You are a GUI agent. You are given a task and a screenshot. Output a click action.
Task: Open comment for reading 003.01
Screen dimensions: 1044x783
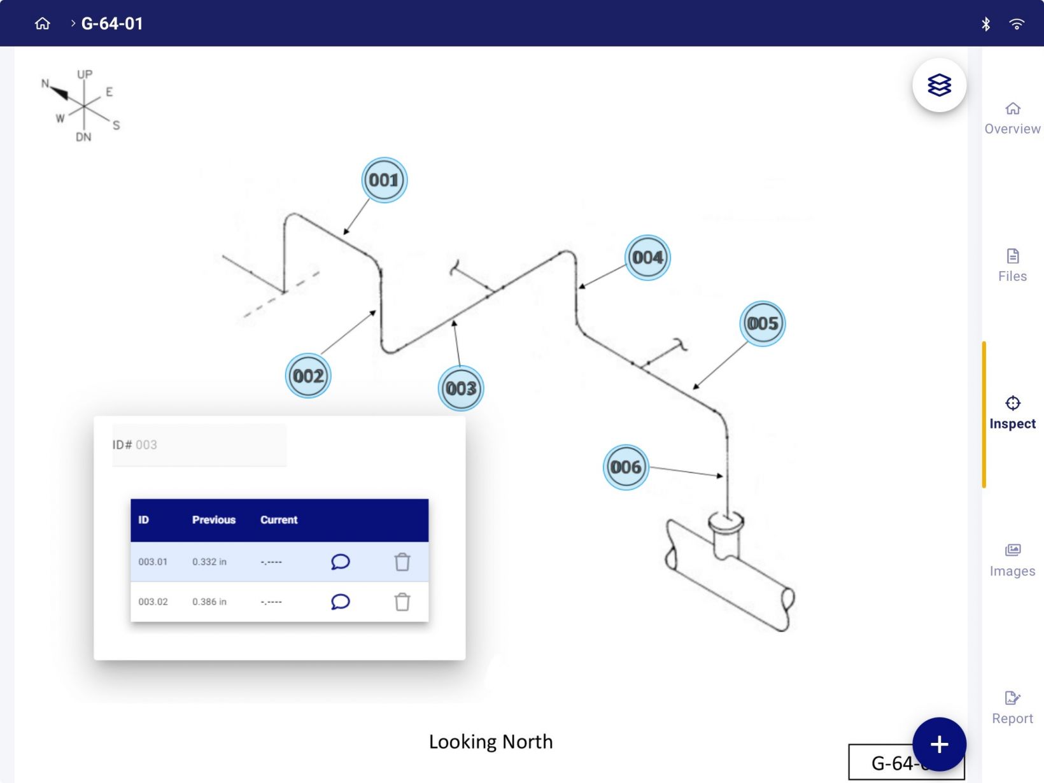(x=341, y=561)
